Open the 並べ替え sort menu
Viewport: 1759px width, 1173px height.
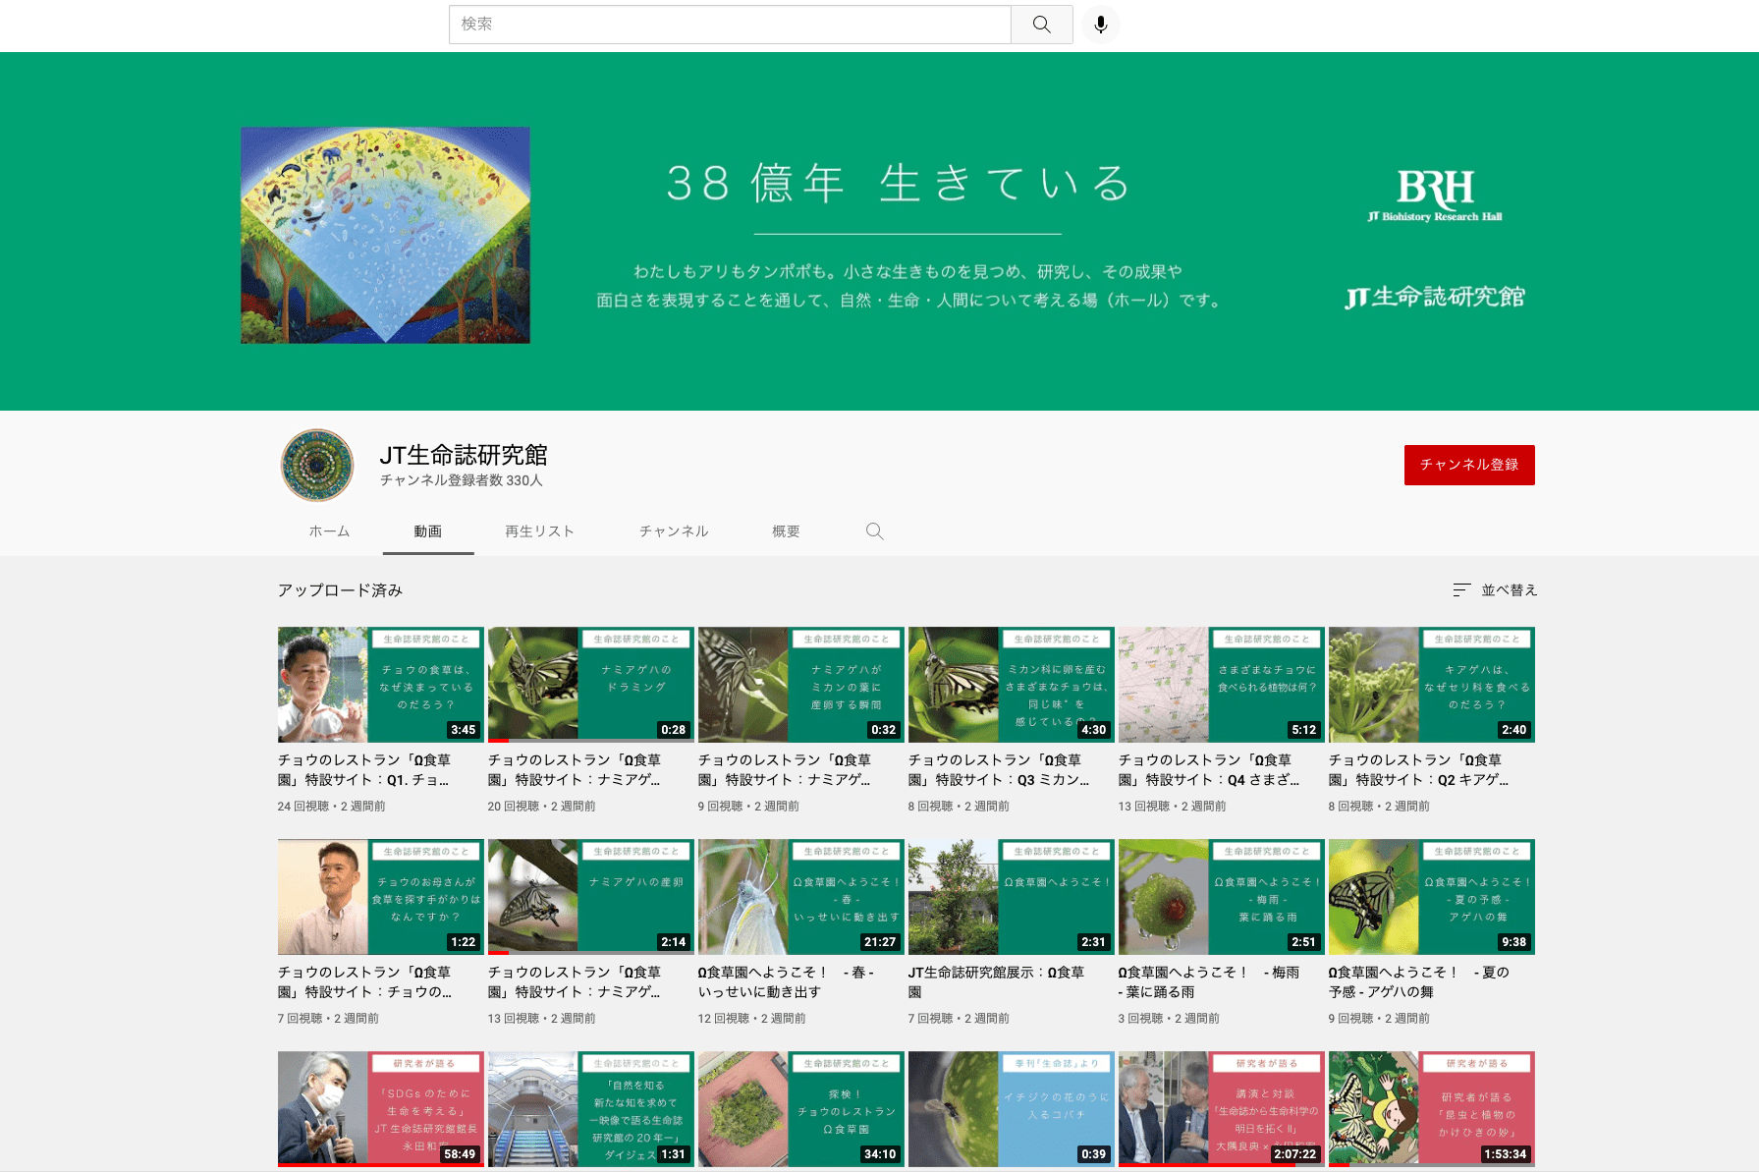click(1495, 590)
